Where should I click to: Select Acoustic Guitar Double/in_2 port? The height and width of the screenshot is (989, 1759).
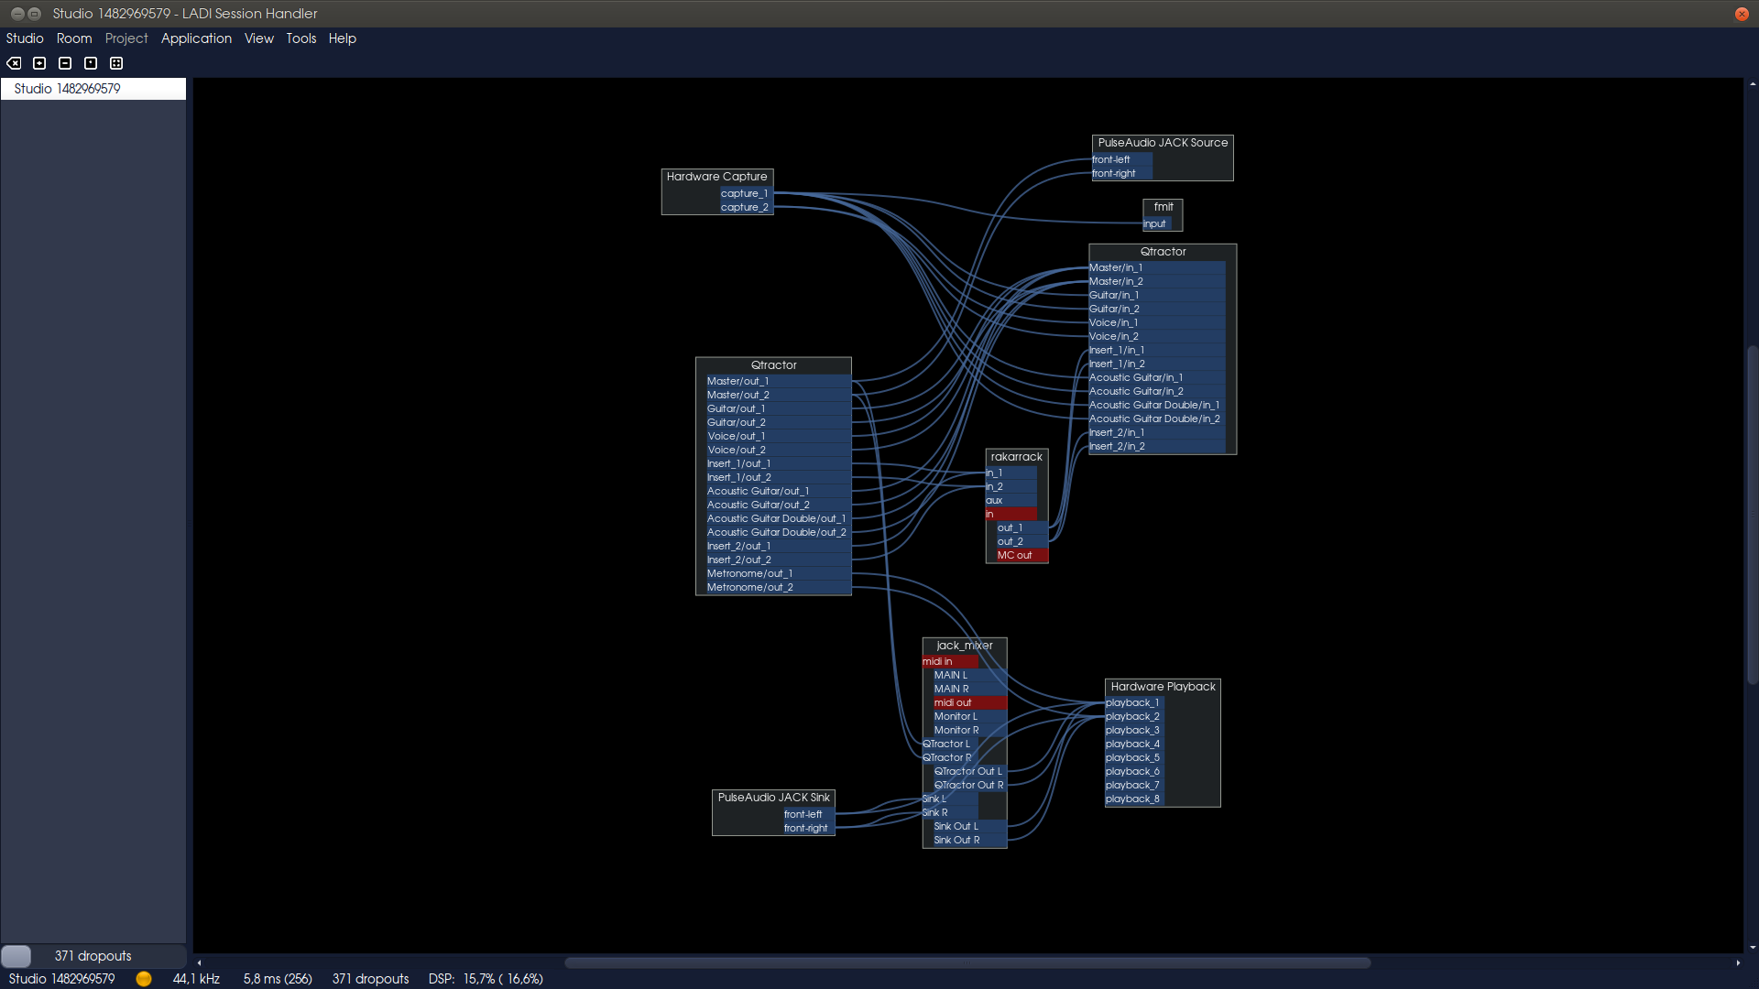click(x=1157, y=418)
